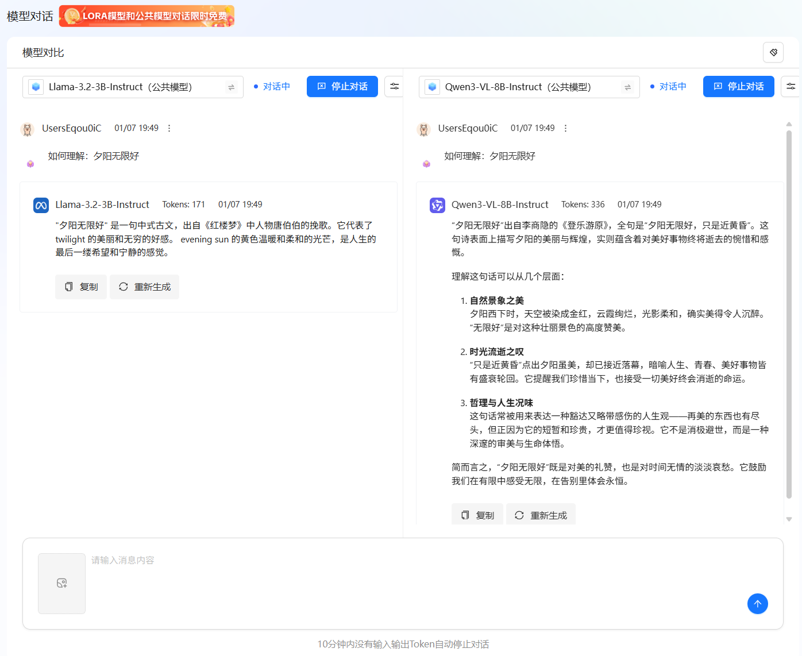Click the assistant avatar under the left user question
Image resolution: width=802 pixels, height=656 pixels.
pos(30,163)
